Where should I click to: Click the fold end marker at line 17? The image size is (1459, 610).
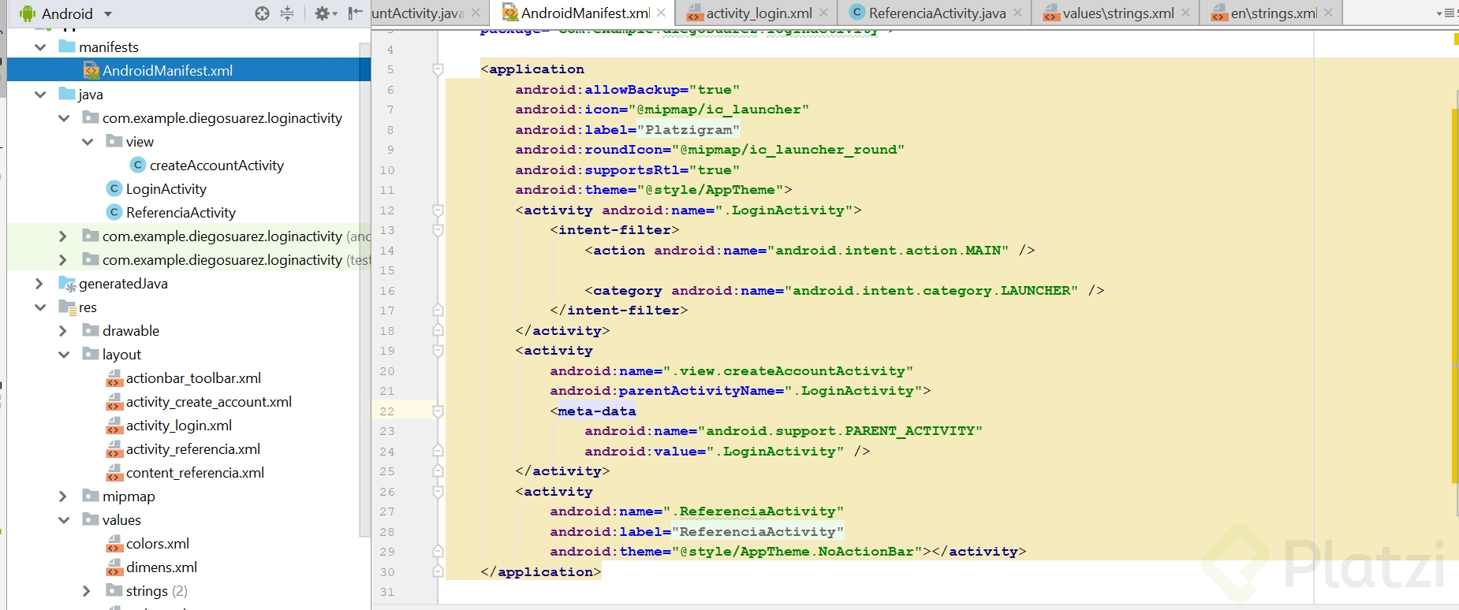click(438, 311)
